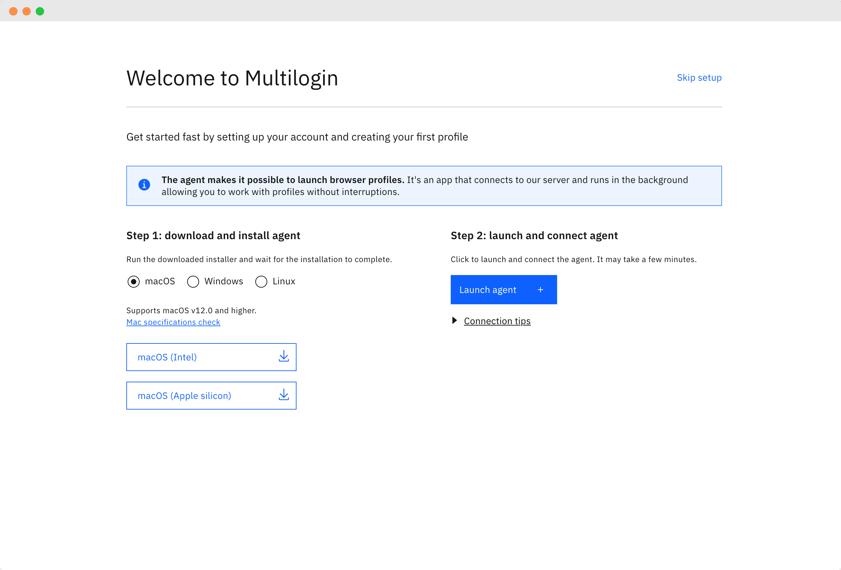Click the middle orange window button
Image resolution: width=841 pixels, height=570 pixels.
27,11
